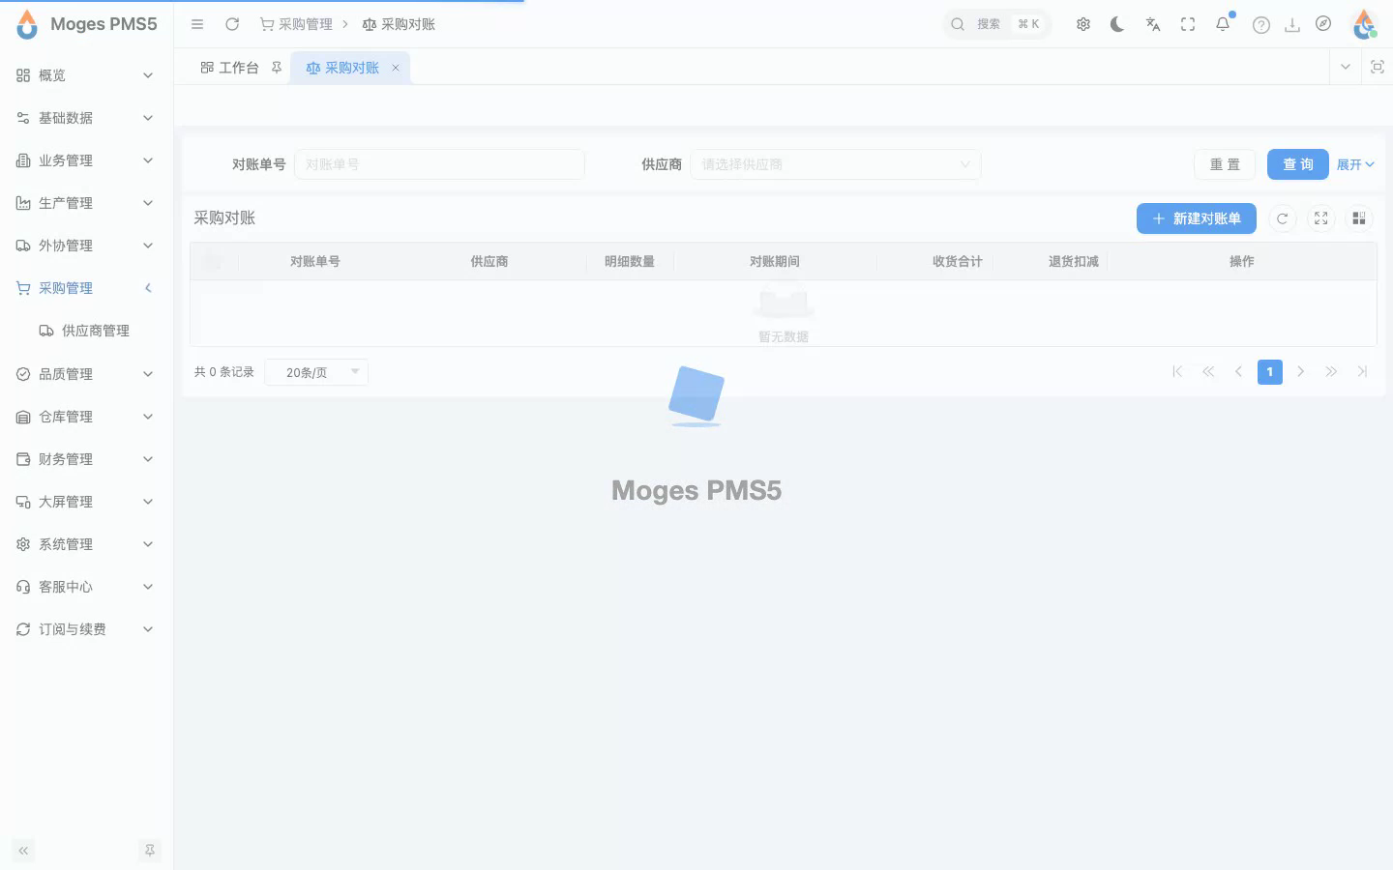This screenshot has height=870, width=1393.
Task: Open the 供应商 supplier dropdown
Action: click(836, 164)
